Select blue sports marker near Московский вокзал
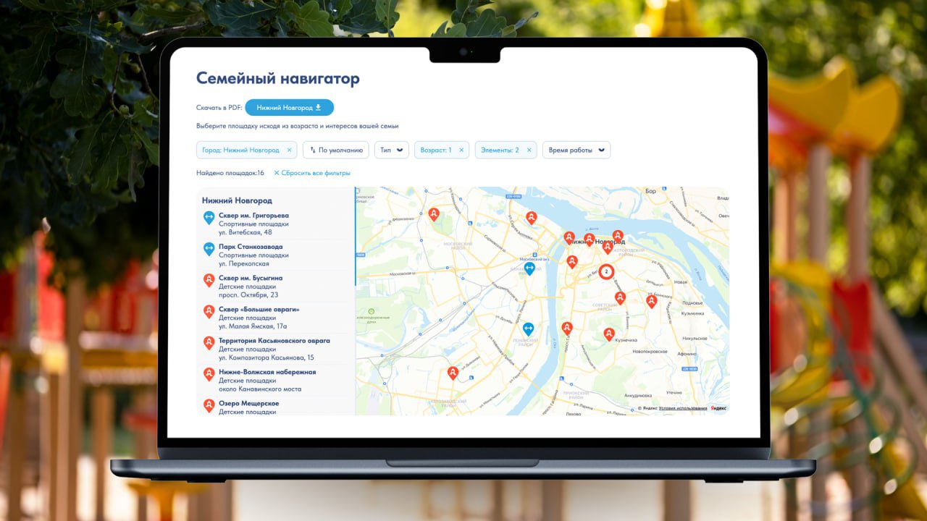 point(529,268)
